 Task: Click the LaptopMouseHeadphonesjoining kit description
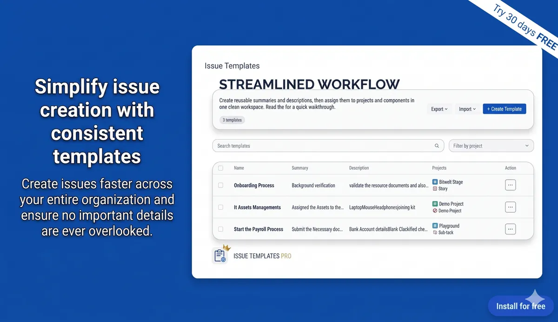click(x=382, y=207)
